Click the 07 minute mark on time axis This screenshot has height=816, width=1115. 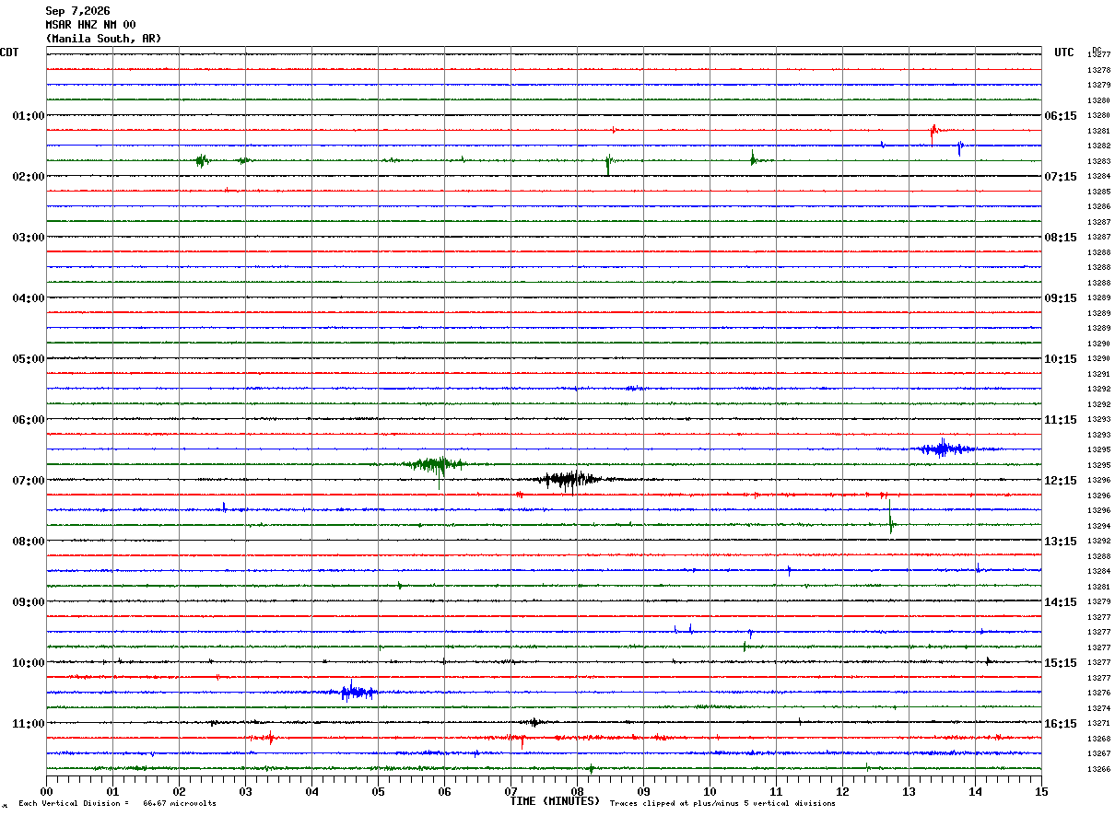tap(511, 791)
